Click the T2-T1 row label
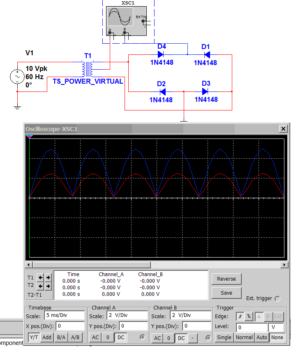 [x=35, y=295]
